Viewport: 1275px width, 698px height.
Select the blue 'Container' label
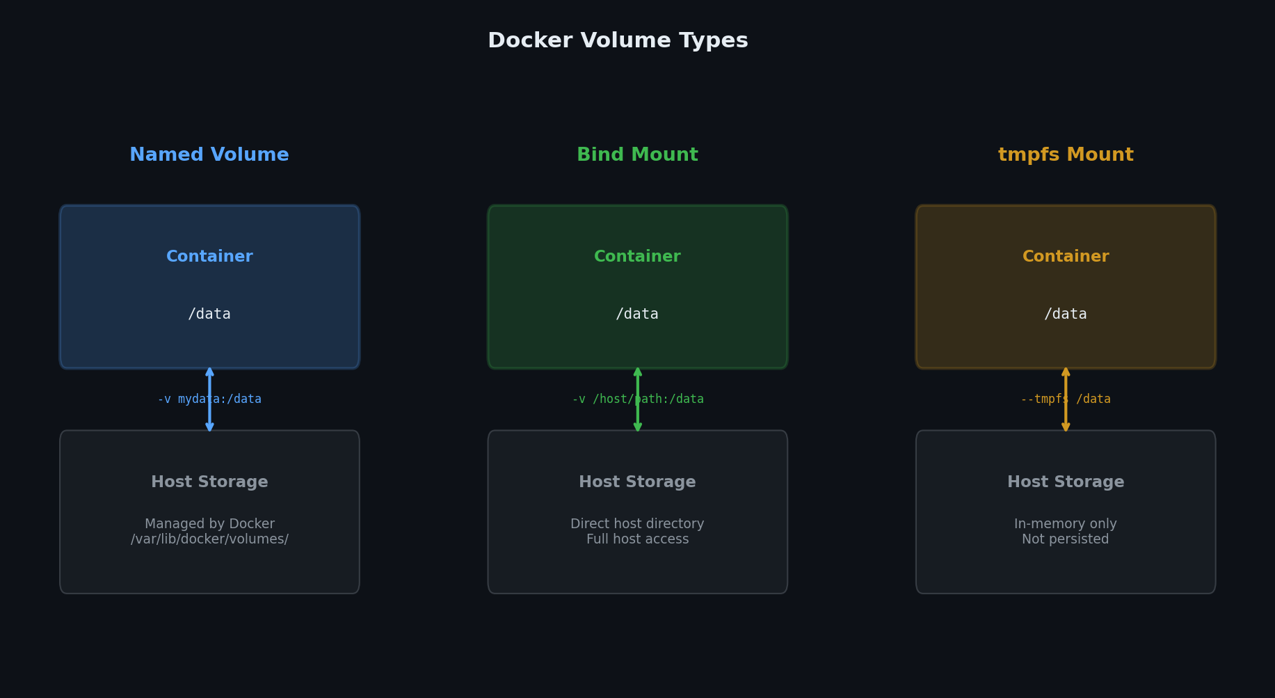pos(209,257)
